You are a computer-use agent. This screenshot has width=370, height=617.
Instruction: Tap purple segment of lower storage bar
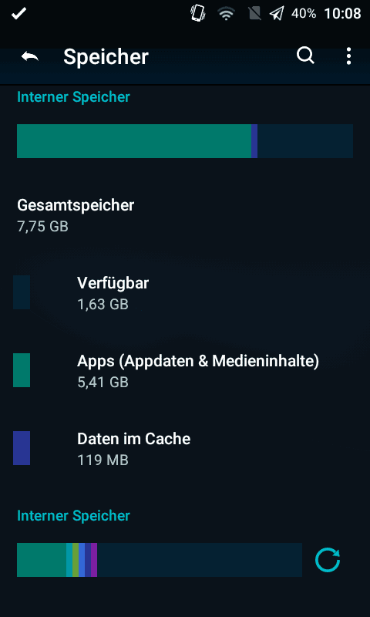pos(94,560)
